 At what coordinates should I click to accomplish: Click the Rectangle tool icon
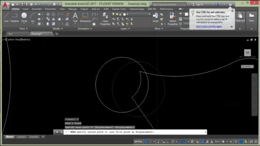(x=39, y=15)
